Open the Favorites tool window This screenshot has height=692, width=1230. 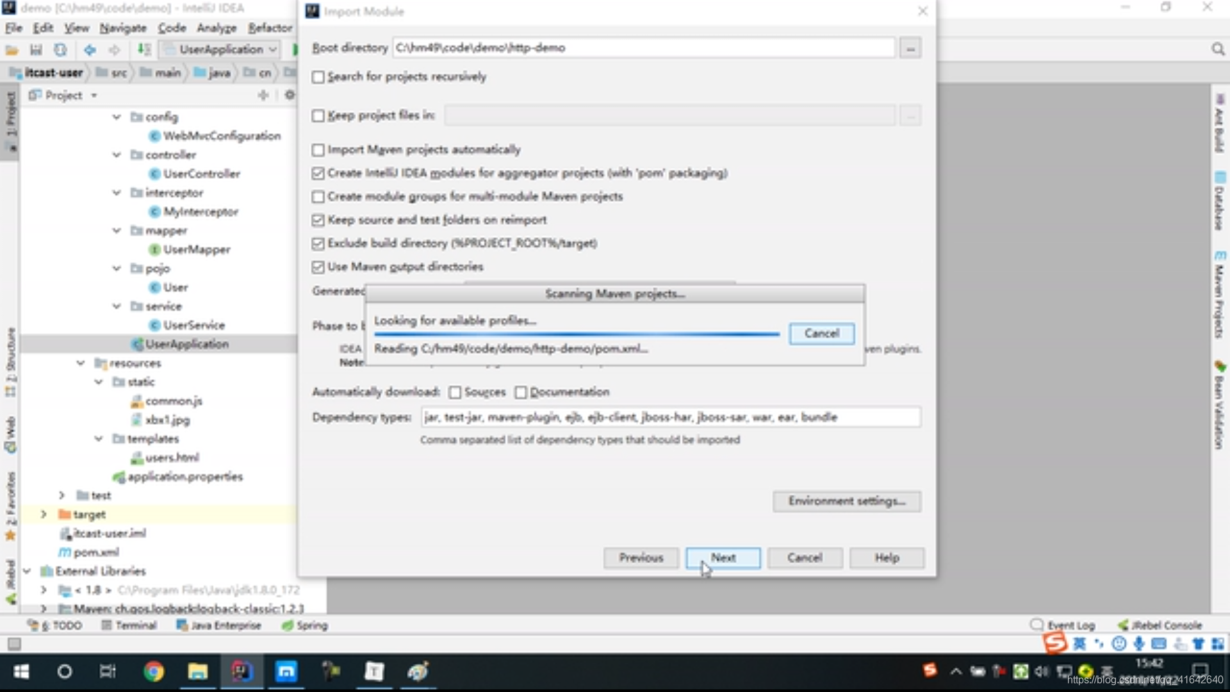click(10, 506)
